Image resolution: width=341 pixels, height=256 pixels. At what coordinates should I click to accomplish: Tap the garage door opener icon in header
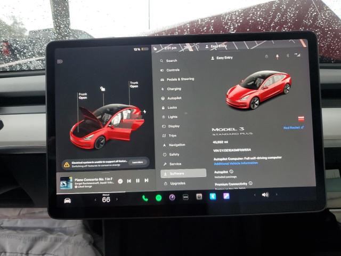(x=266, y=57)
